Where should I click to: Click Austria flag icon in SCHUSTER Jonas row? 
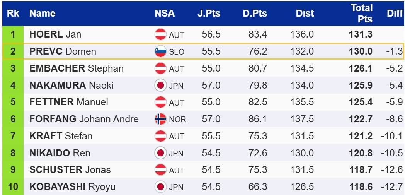(x=160, y=170)
